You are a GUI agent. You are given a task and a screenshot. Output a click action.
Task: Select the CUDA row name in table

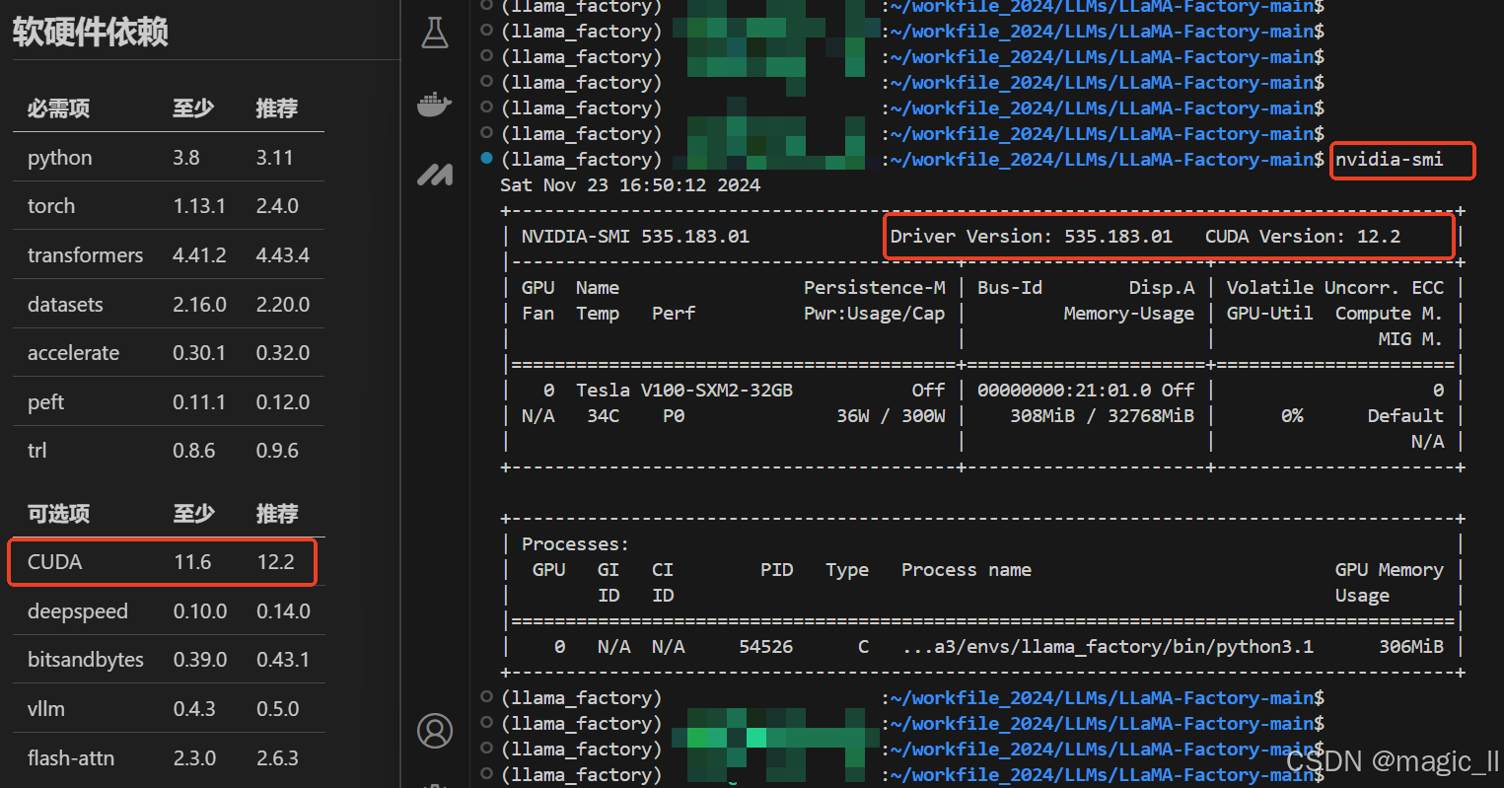click(54, 562)
